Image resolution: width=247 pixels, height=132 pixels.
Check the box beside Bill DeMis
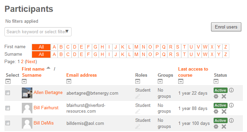pos(8,123)
